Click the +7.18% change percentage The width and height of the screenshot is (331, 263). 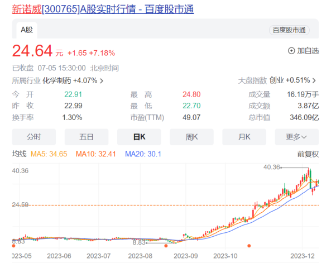point(102,53)
